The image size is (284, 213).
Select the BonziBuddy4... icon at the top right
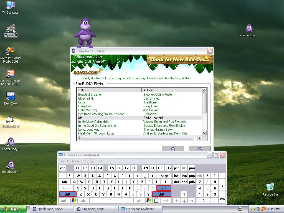[249, 31]
